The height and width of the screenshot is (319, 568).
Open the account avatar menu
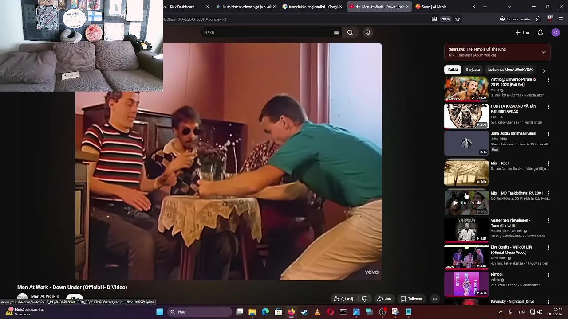(556, 32)
